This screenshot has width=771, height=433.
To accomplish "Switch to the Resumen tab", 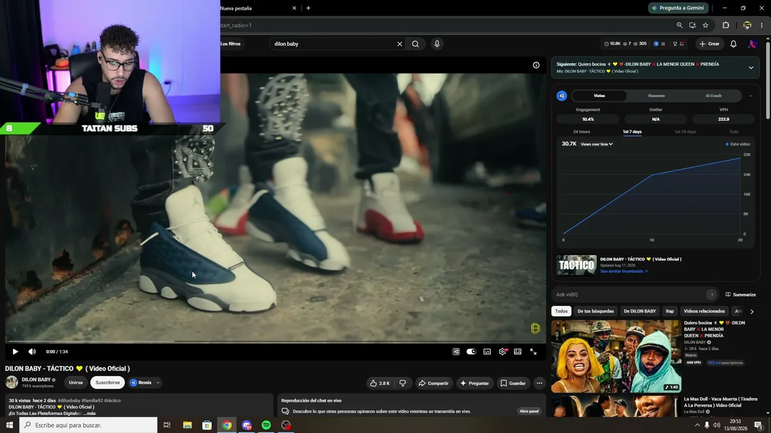I will click(657, 96).
